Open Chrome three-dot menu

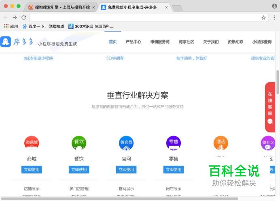(274, 17)
